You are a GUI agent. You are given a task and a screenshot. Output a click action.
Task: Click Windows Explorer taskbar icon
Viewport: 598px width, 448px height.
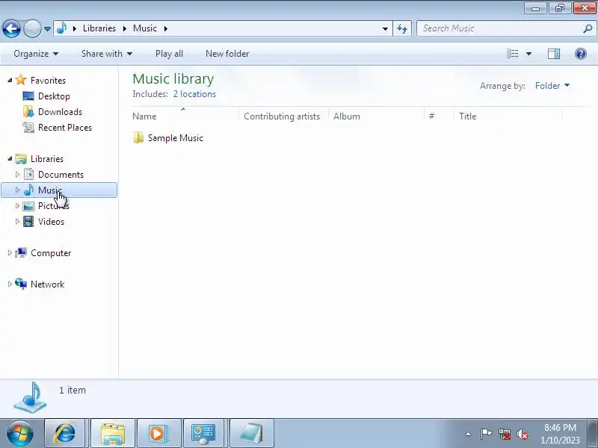(x=113, y=433)
